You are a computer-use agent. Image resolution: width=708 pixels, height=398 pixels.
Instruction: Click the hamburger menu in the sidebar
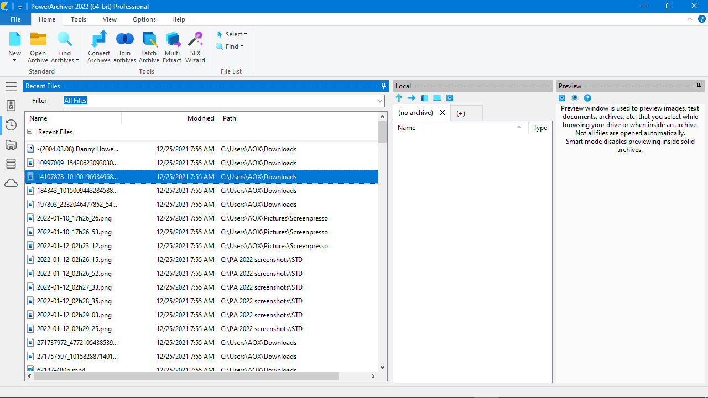click(x=11, y=86)
